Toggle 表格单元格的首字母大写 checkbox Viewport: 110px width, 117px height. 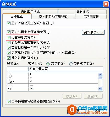tap(9, 43)
